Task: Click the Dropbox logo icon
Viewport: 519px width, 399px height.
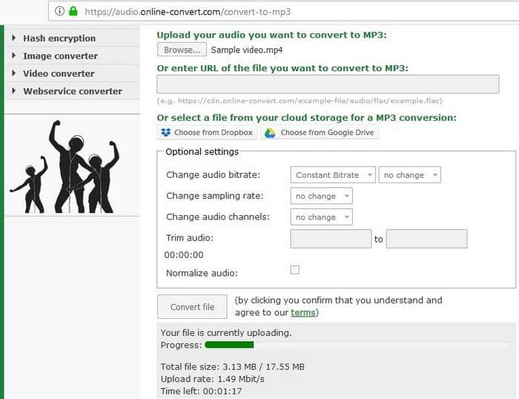Action: point(165,133)
